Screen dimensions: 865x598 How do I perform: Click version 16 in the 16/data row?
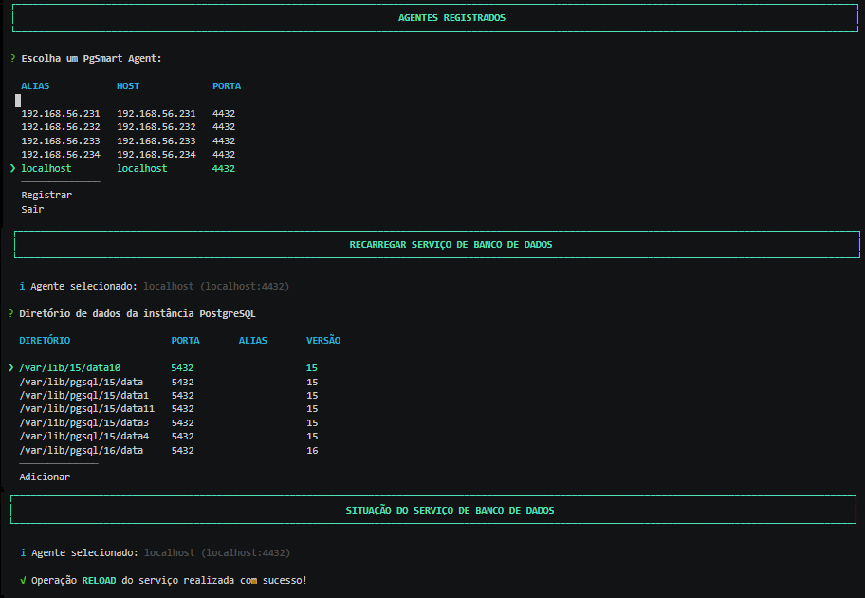[312, 451]
